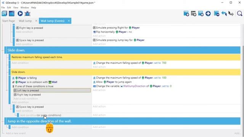Click Right key keyboard icon in top condition
244x137 pixels.
pyautogui.click(x=18, y=28)
